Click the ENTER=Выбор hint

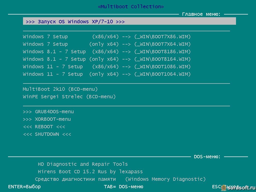pos(24,186)
